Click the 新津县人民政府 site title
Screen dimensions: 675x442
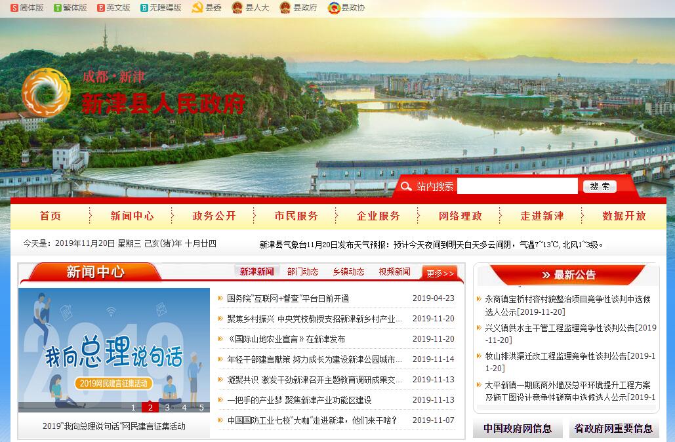click(x=163, y=104)
